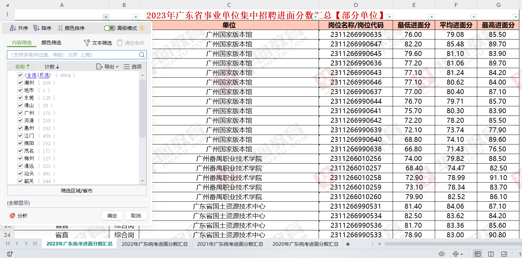Click the status bar icon at far left

tap(10, 254)
